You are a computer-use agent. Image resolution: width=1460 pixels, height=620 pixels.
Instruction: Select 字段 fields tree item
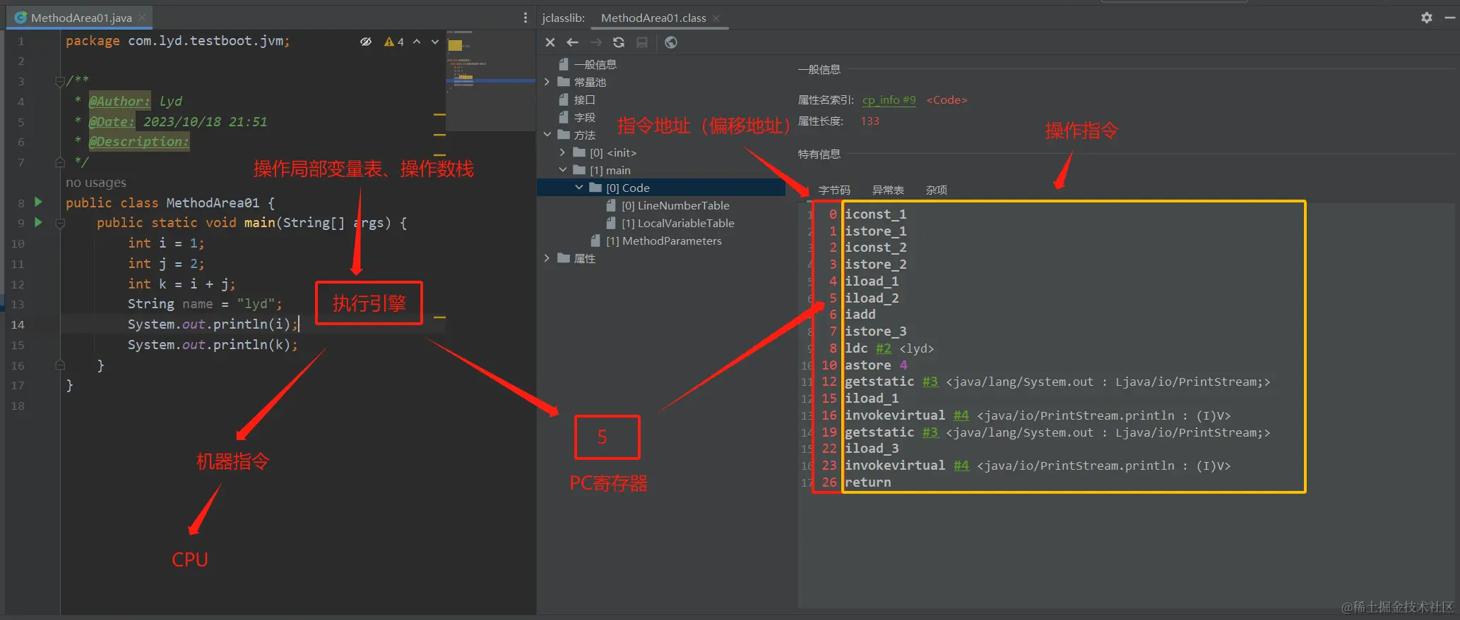[584, 117]
